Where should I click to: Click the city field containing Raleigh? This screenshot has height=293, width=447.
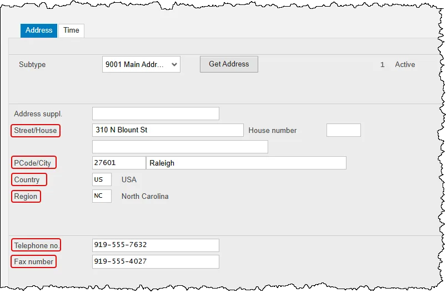pos(247,163)
